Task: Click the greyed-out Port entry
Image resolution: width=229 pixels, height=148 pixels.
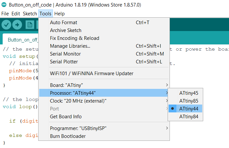Action: pyautogui.click(x=104, y=109)
